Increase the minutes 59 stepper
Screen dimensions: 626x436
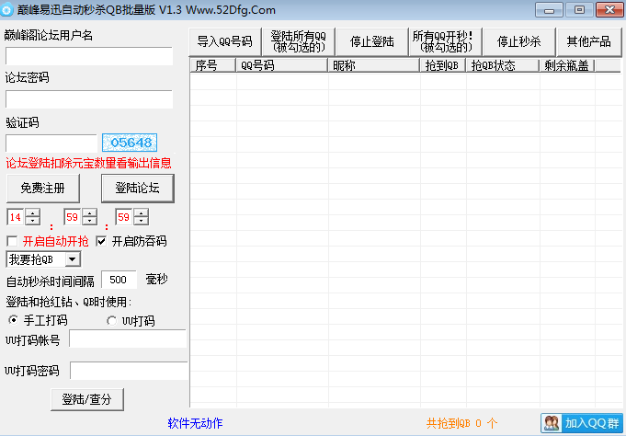90,213
